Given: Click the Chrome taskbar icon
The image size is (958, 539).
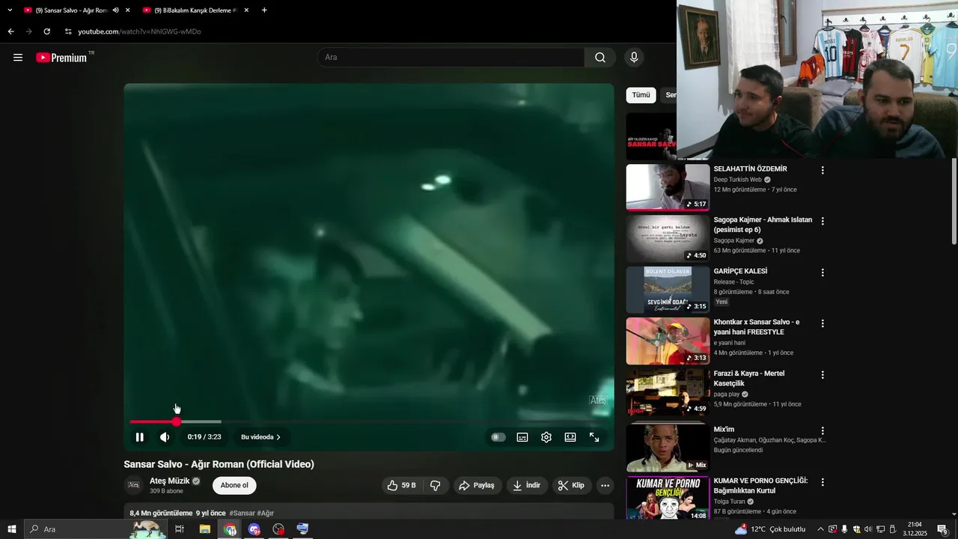Looking at the screenshot, I should point(230,529).
